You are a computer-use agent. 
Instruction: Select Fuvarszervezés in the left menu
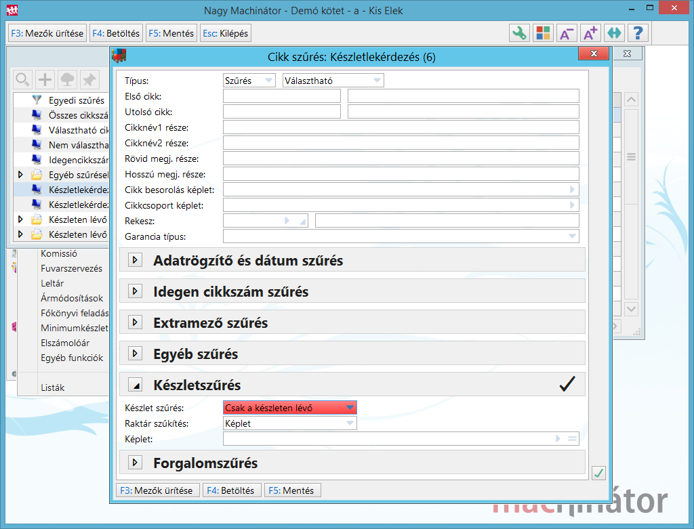click(x=71, y=268)
